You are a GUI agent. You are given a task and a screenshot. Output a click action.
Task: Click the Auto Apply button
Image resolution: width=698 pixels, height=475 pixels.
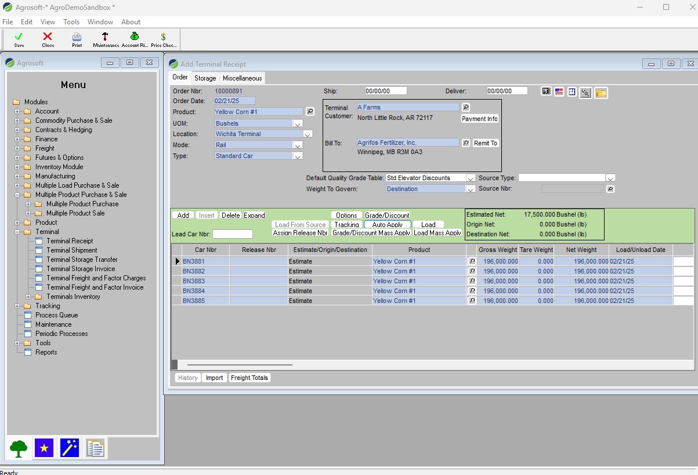388,224
